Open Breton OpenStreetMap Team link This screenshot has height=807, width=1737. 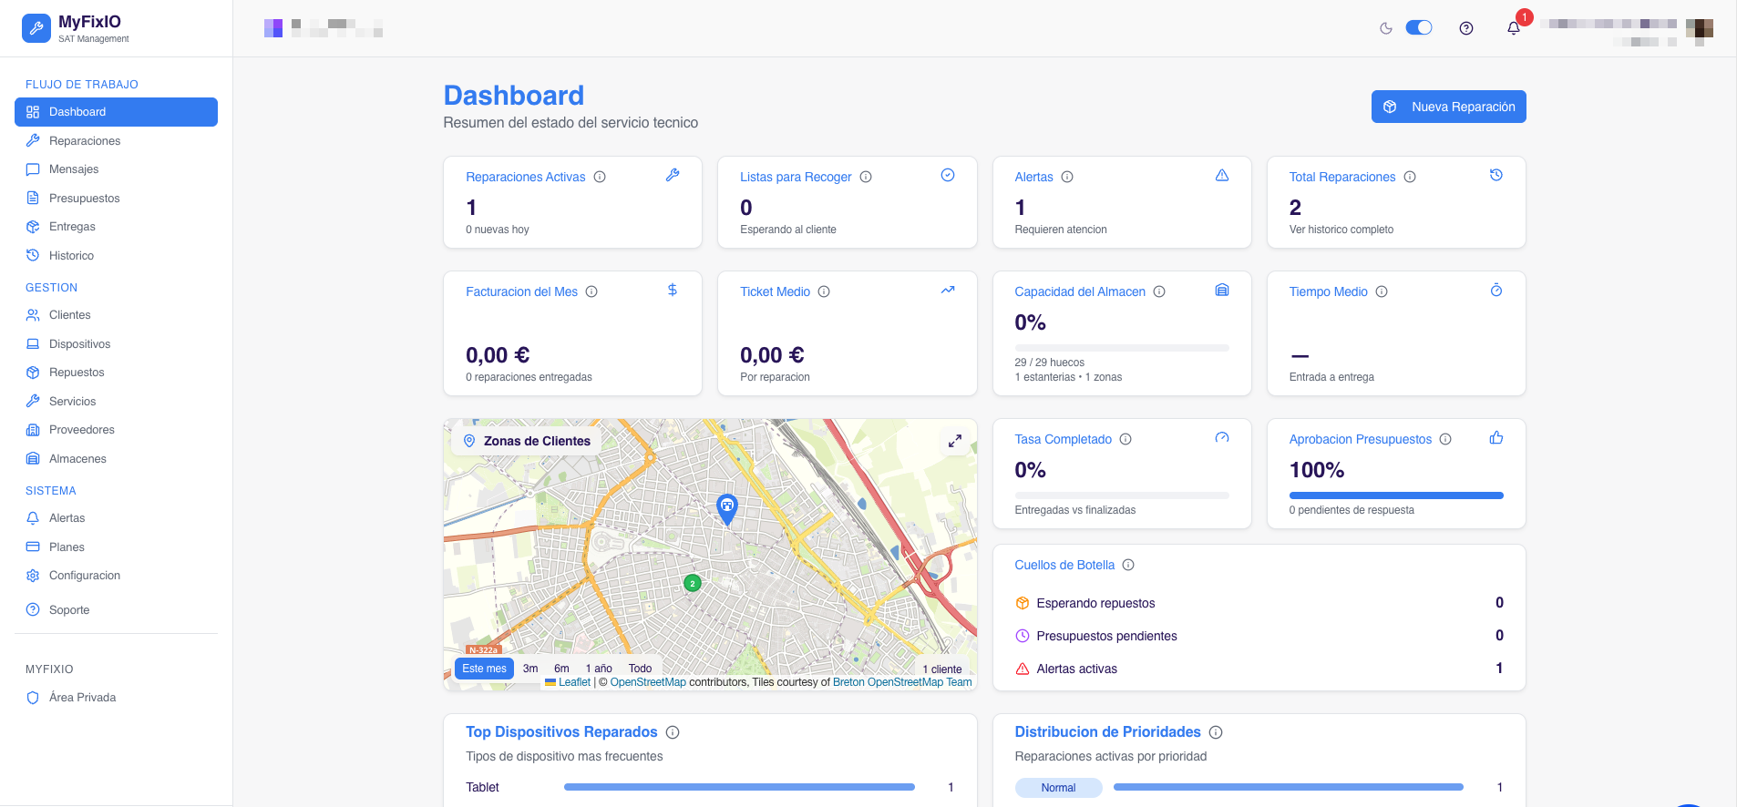902,682
